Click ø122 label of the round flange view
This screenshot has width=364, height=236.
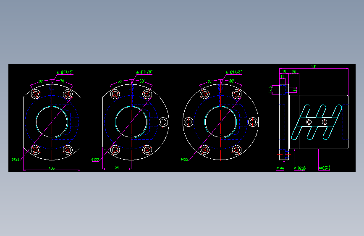click(x=185, y=159)
